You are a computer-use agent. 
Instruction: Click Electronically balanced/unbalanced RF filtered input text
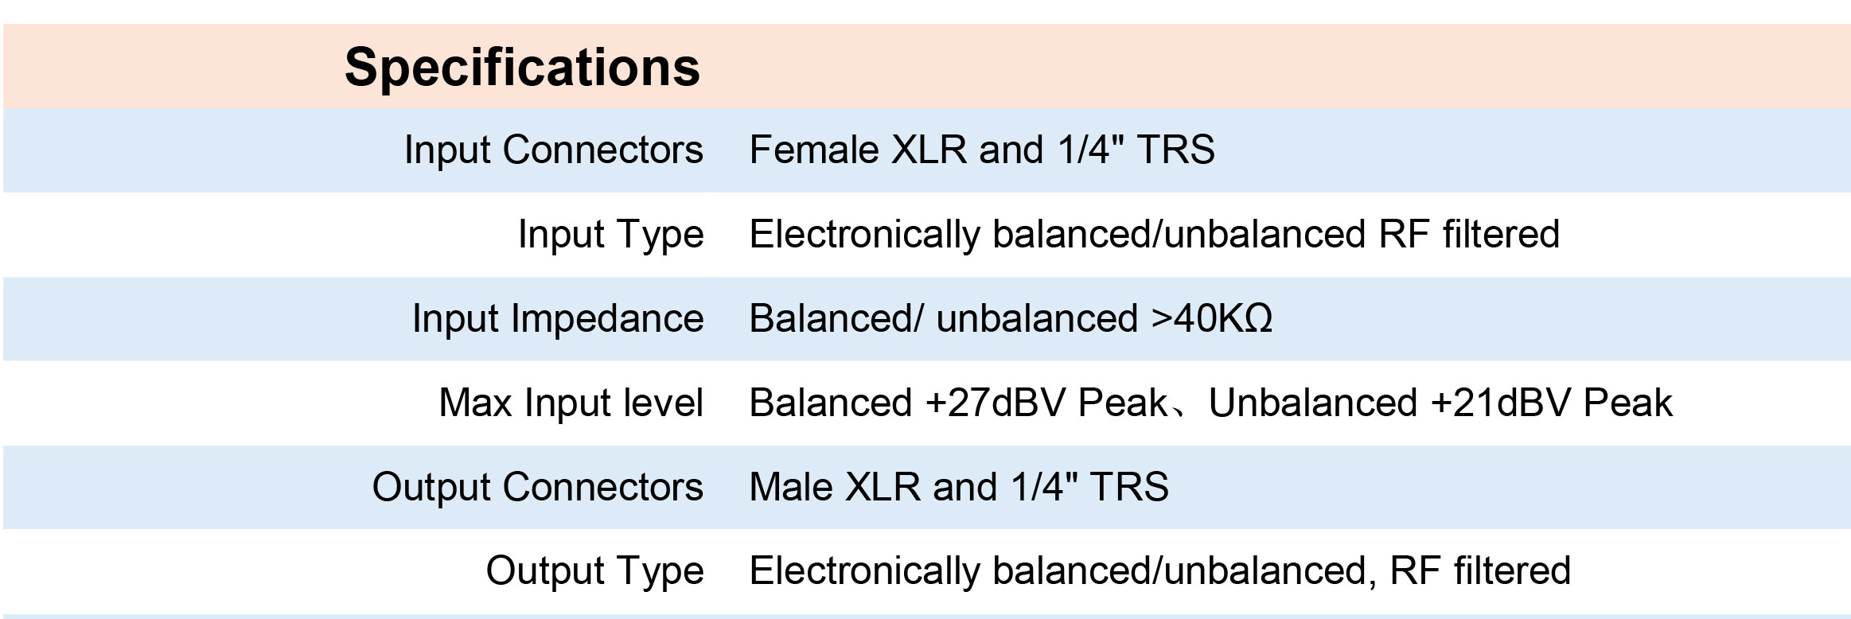(x=1155, y=234)
